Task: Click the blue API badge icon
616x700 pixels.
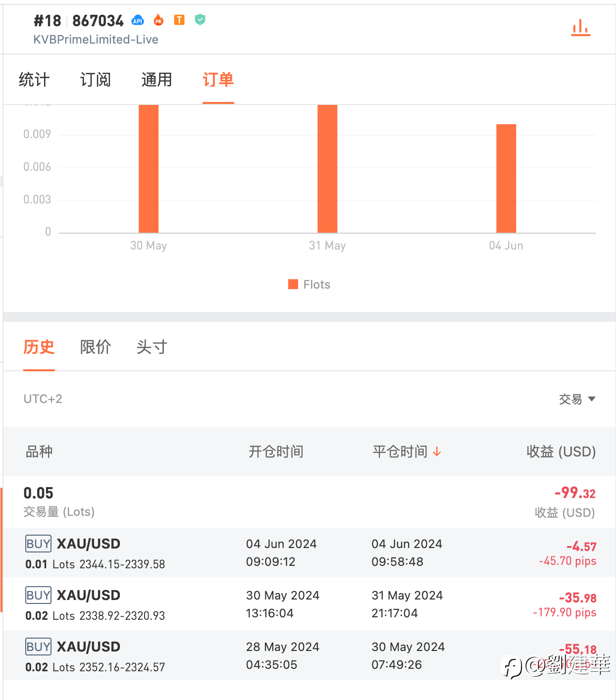Action: point(138,20)
